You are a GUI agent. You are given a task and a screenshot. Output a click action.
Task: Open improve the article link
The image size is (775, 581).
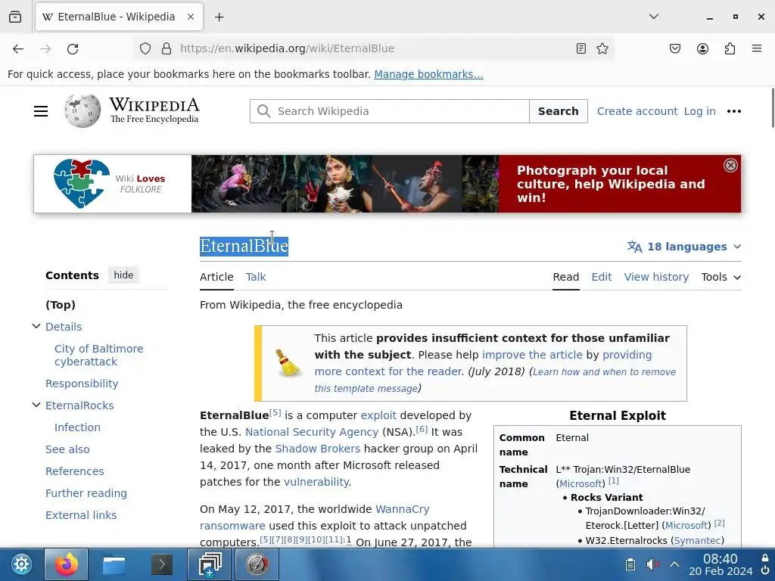[x=532, y=355]
